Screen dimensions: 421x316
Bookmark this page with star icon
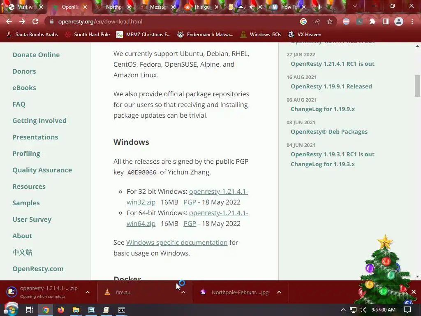(330, 21)
